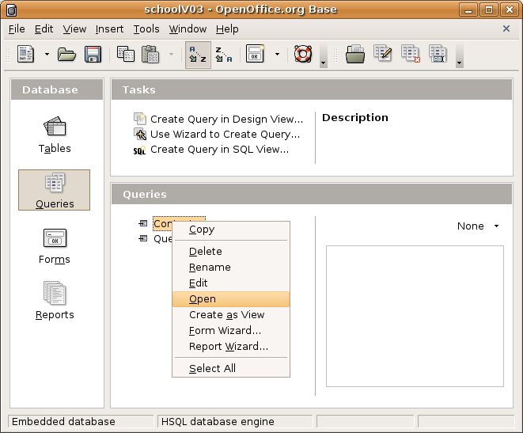This screenshot has height=433, width=523.
Task: Close the Base window
Action: coord(510,9)
